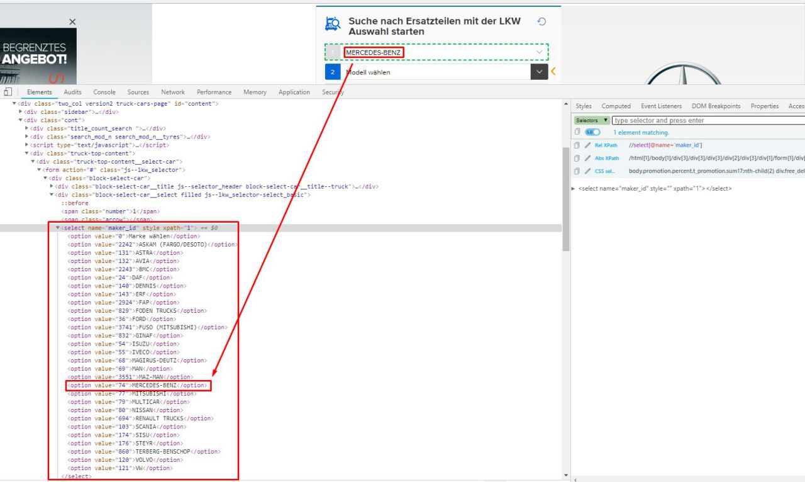This screenshot has width=805, height=482.
Task: Select the ::before pseudo-element row
Action: pos(74,203)
